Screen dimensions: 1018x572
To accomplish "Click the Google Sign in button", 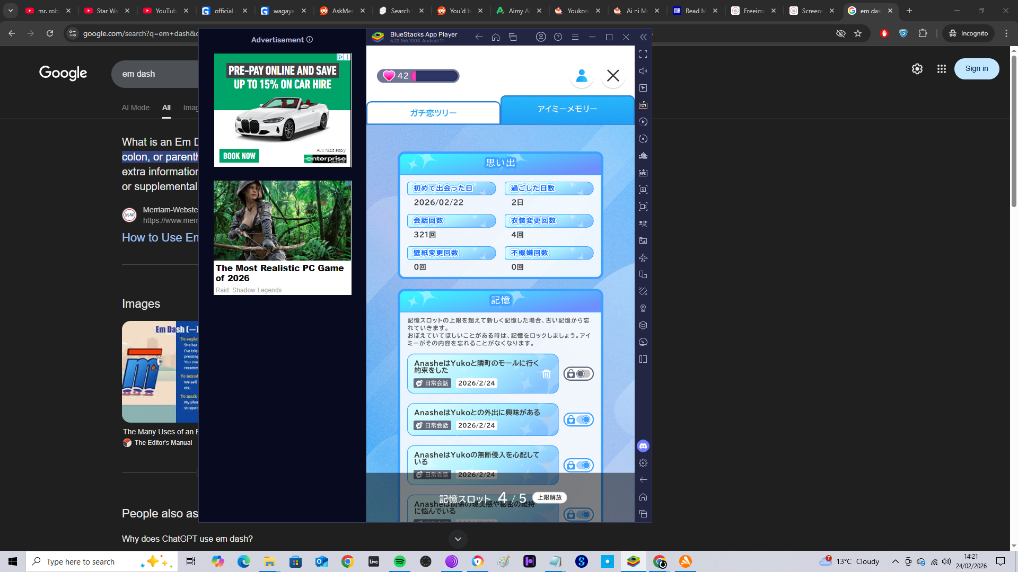I will pos(976,69).
